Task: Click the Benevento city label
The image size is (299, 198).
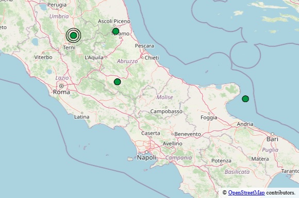Action: (188, 134)
